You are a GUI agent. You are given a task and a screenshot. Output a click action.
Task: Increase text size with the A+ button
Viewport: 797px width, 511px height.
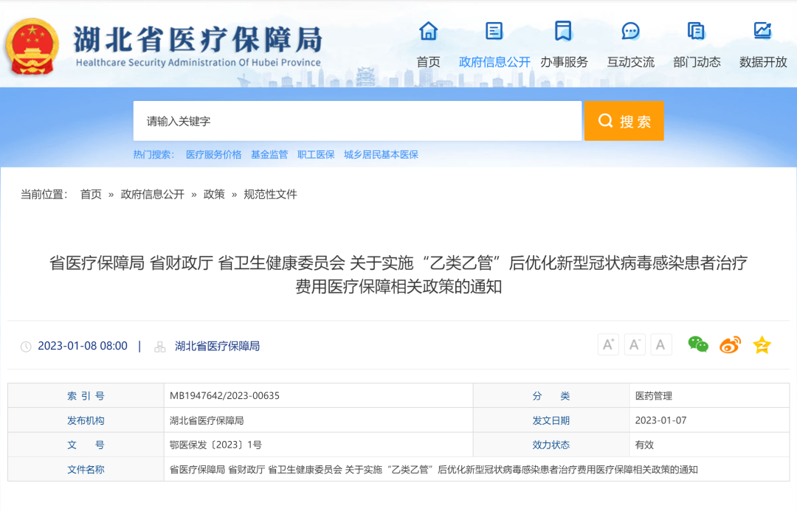(607, 344)
